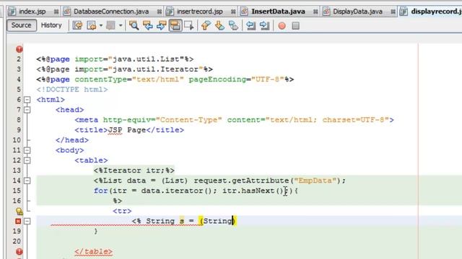The height and width of the screenshot is (259, 462).
Task: Click the red error square beside String s line
Action: (x=18, y=221)
